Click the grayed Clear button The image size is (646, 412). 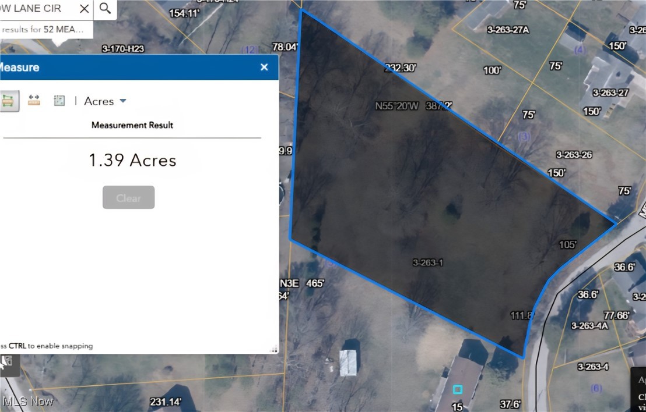[128, 197]
